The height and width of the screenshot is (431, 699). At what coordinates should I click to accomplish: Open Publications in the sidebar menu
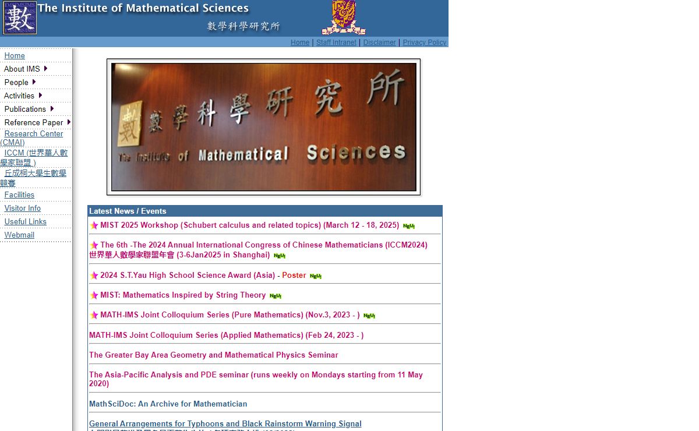tap(25, 109)
